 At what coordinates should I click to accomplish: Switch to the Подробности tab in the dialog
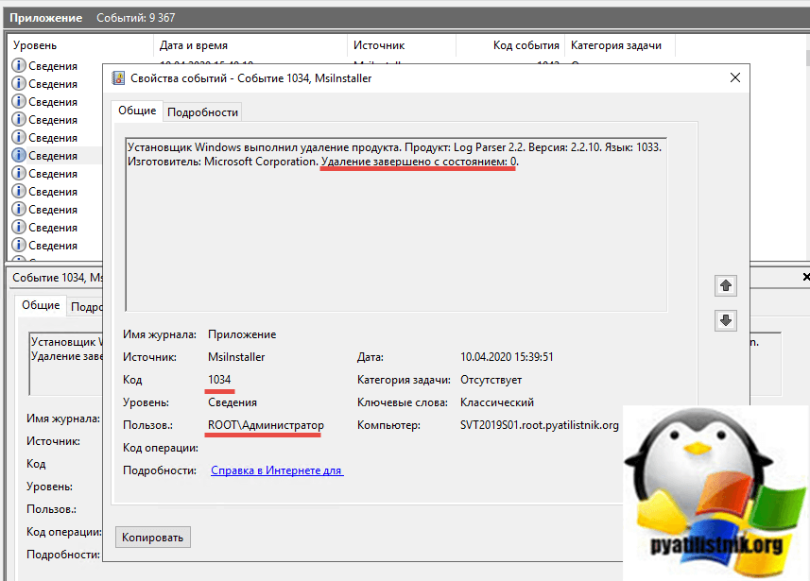pyautogui.click(x=202, y=111)
